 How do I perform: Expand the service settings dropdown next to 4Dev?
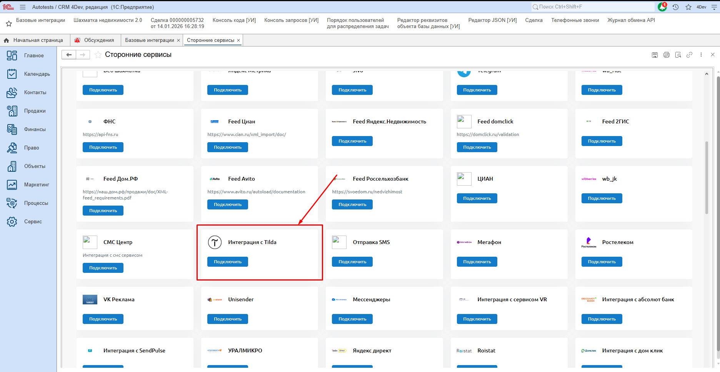coord(714,7)
